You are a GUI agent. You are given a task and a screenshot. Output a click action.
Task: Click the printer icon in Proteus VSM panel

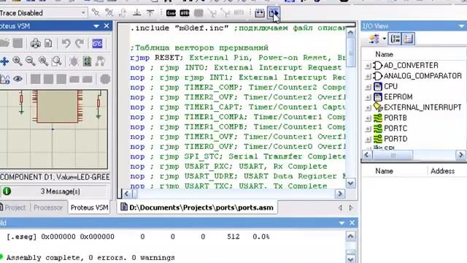(36, 44)
